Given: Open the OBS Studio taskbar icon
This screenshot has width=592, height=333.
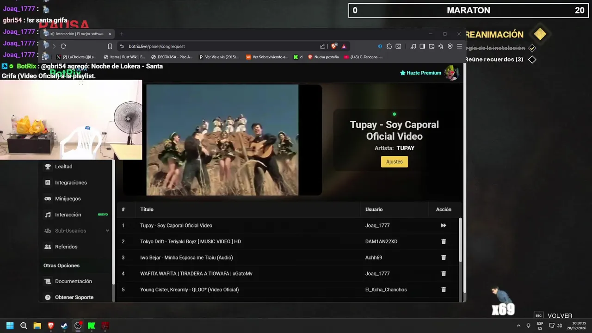Looking at the screenshot, I should pos(78,326).
